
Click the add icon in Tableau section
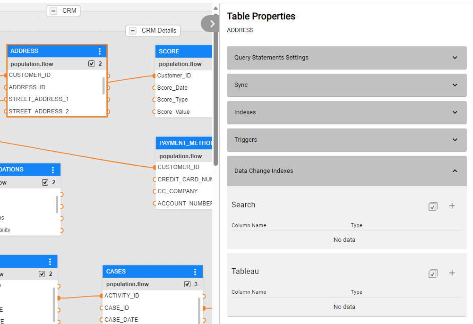[452, 273]
